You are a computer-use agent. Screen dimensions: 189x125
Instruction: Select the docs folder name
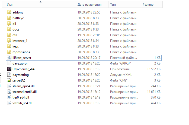[16, 29]
